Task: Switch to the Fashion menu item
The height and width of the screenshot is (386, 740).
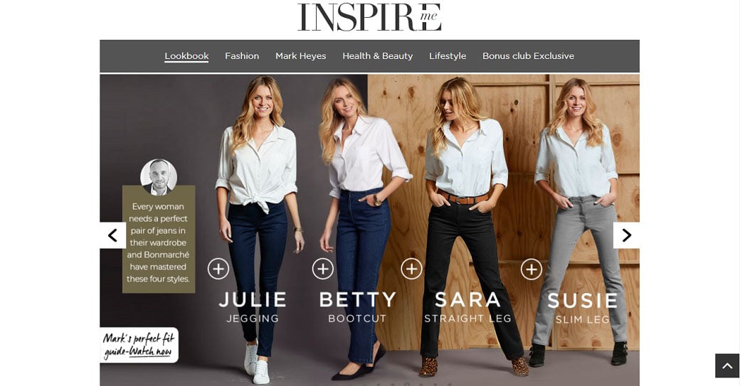Action: click(242, 56)
